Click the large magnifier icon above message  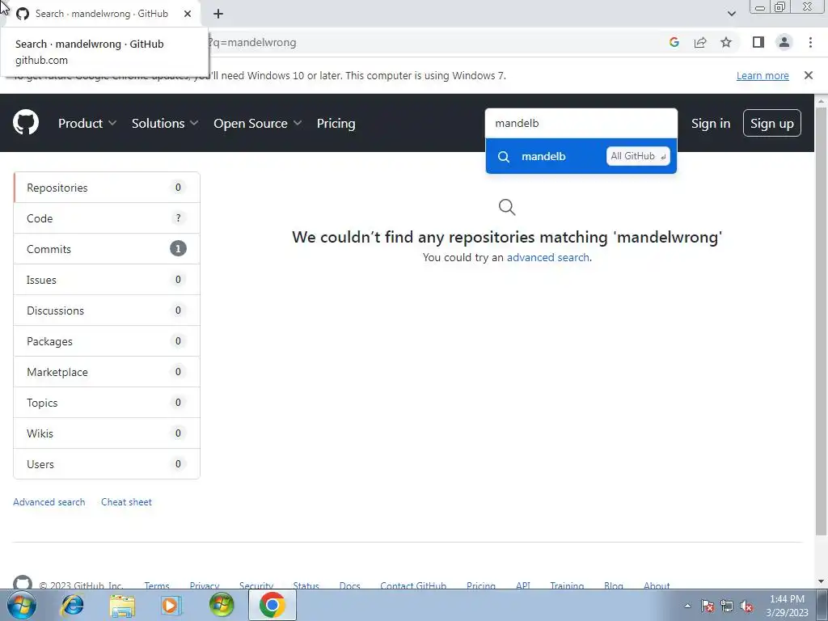tap(507, 207)
